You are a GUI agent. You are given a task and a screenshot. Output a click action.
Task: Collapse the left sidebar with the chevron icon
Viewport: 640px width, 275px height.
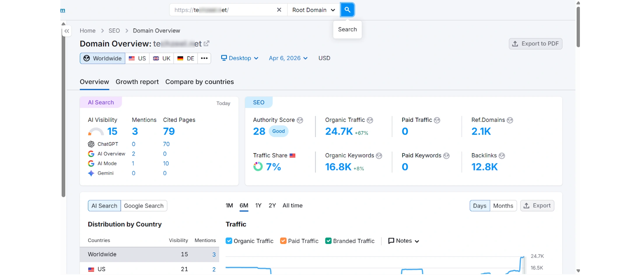[x=67, y=31]
